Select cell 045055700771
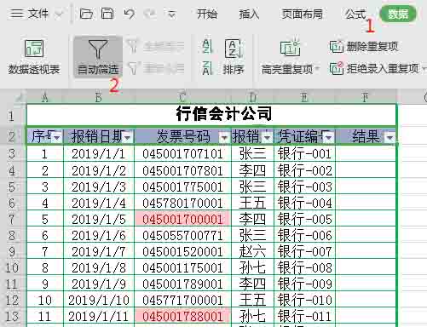427x327 pixels. pos(182,235)
